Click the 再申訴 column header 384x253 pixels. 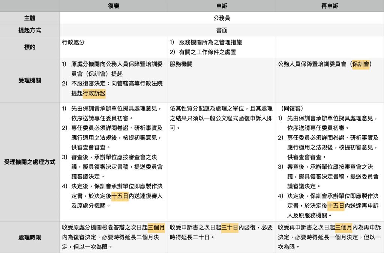tap(330, 6)
